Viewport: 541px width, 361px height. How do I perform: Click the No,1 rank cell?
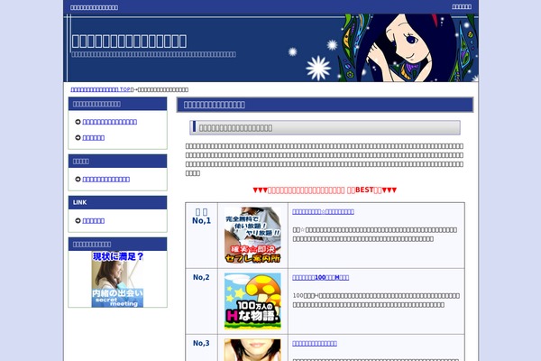[x=201, y=236]
